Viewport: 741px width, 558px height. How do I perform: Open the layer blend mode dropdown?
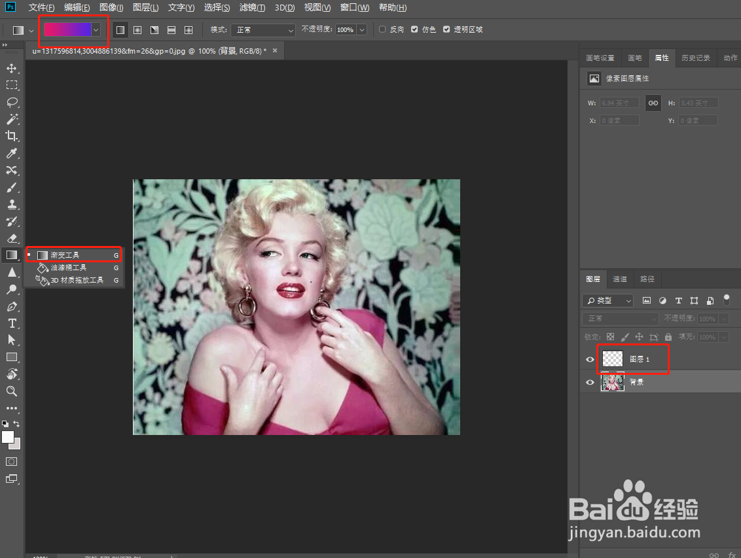621,319
